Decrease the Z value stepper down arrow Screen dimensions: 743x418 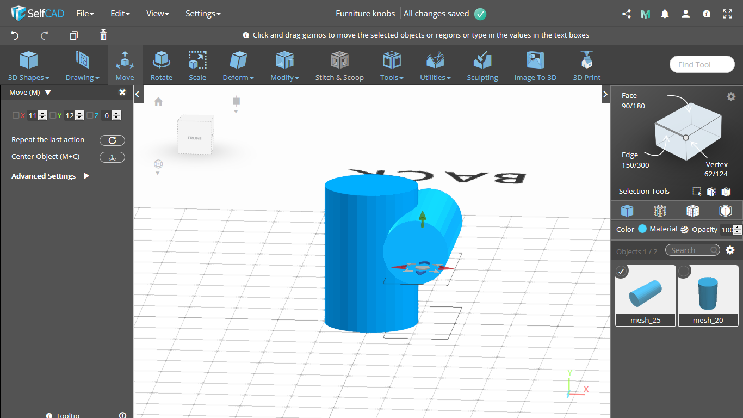(116, 118)
